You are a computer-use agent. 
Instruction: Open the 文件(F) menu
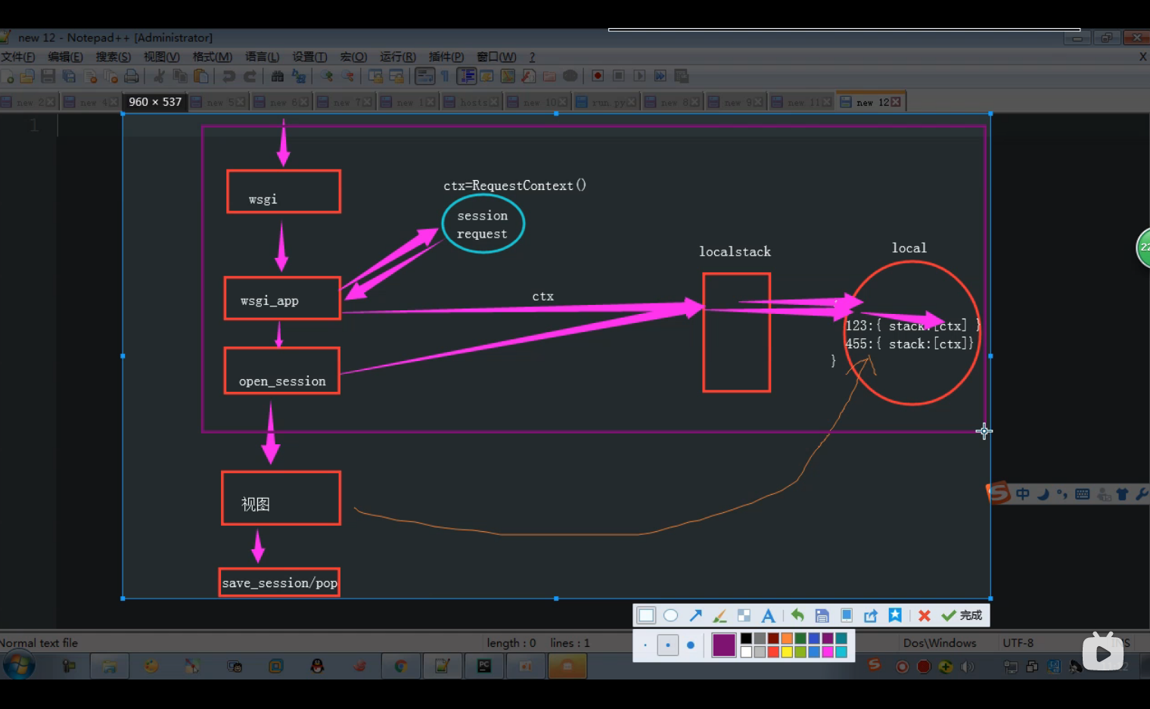(18, 57)
